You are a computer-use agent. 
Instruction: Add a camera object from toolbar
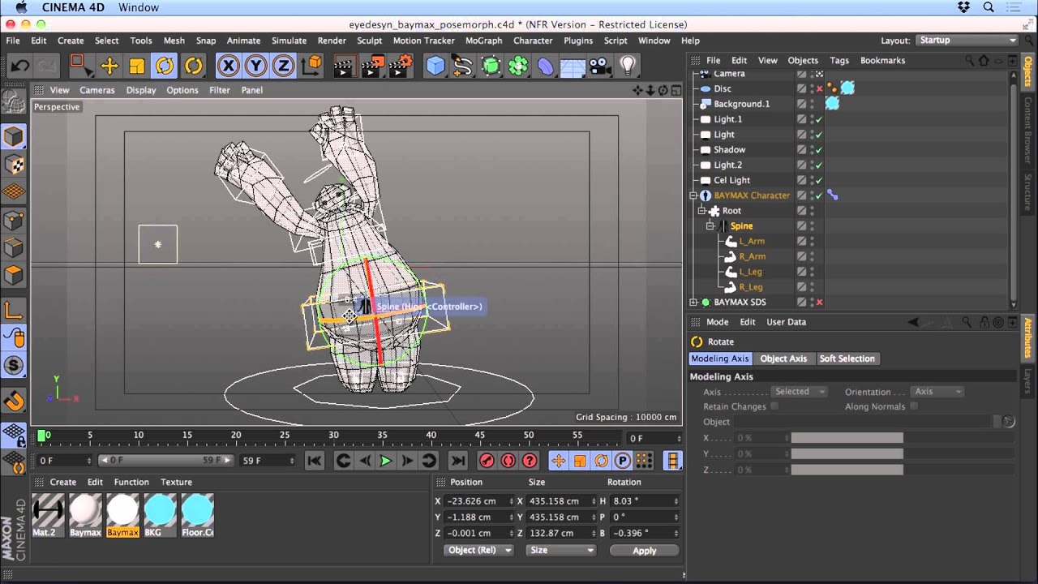(x=600, y=66)
